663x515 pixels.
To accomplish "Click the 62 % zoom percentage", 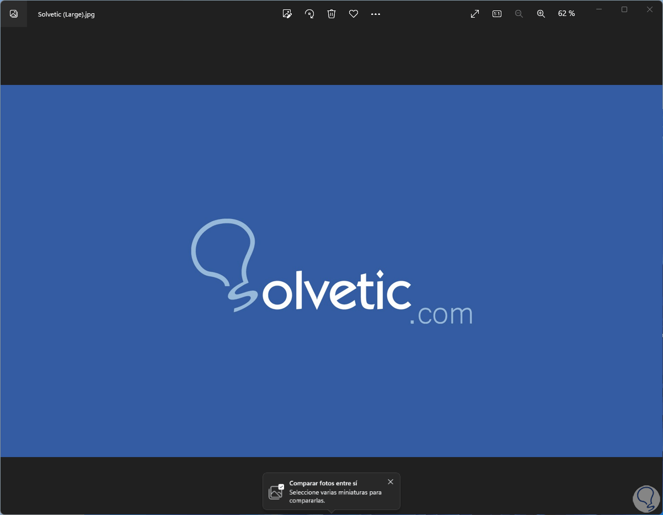I will point(566,14).
